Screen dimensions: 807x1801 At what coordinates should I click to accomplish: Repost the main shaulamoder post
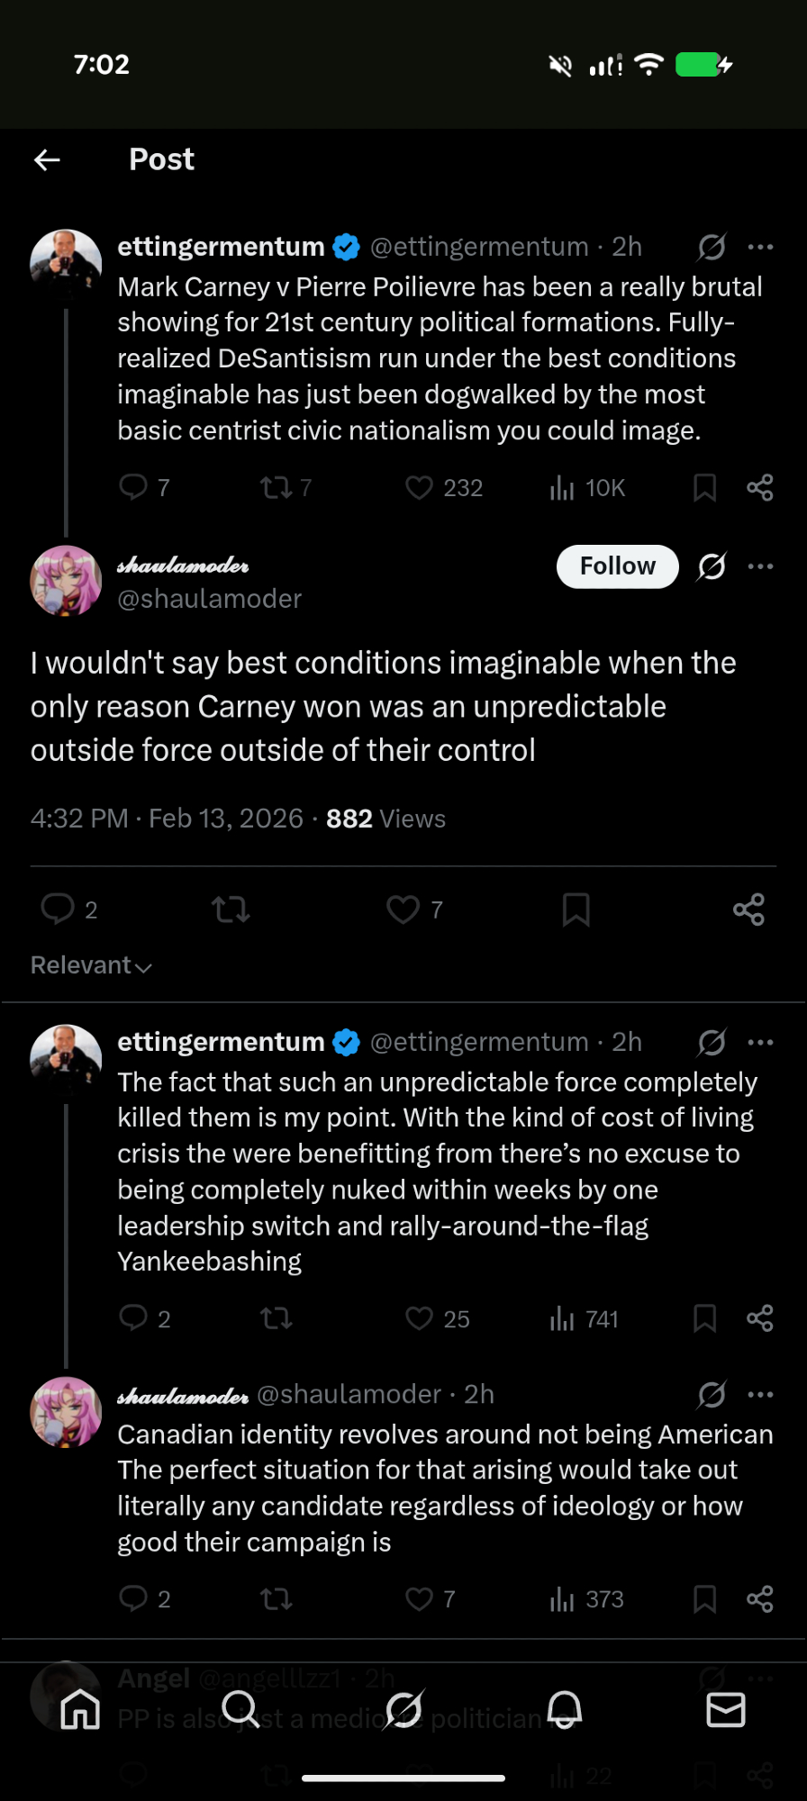tap(231, 910)
